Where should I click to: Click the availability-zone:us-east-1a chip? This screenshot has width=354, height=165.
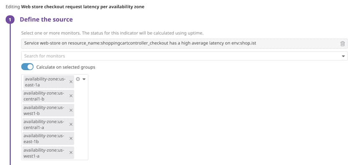click(48, 82)
